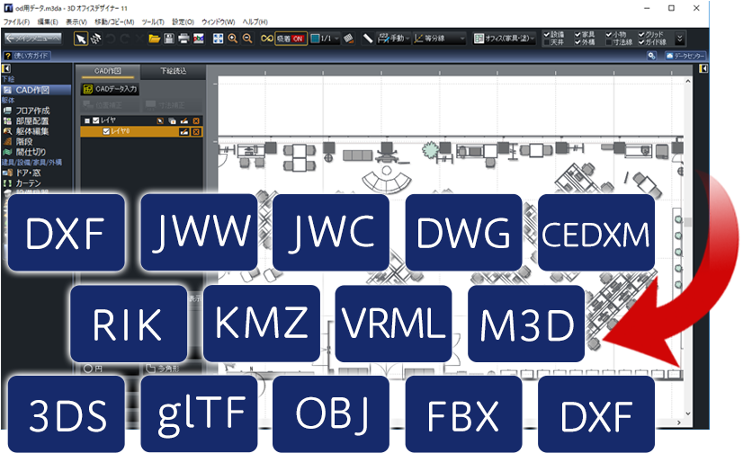The width and height of the screenshot is (743, 471).
Task: Select フロア作成 in the sidebar
Action: pyautogui.click(x=32, y=111)
